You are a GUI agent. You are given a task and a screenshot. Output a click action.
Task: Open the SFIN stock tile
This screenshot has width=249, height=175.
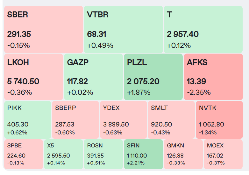(143, 154)
